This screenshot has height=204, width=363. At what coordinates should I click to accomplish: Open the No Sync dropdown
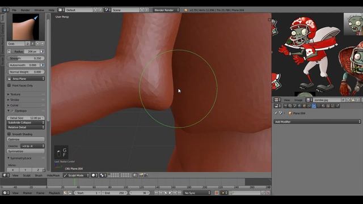(x=197, y=193)
